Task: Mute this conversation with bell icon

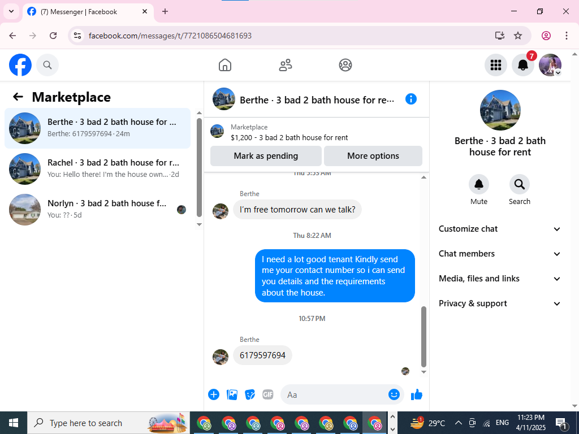Action: click(478, 184)
